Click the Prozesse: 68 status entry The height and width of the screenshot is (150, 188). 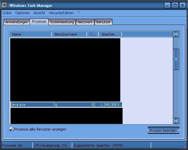(x=12, y=145)
